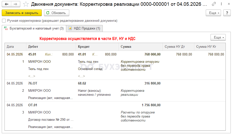
Task: Open help with the ? button
Action: [x=227, y=13]
